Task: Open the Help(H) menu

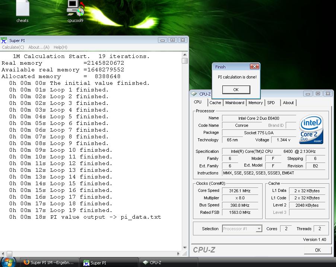Action: click(x=60, y=47)
